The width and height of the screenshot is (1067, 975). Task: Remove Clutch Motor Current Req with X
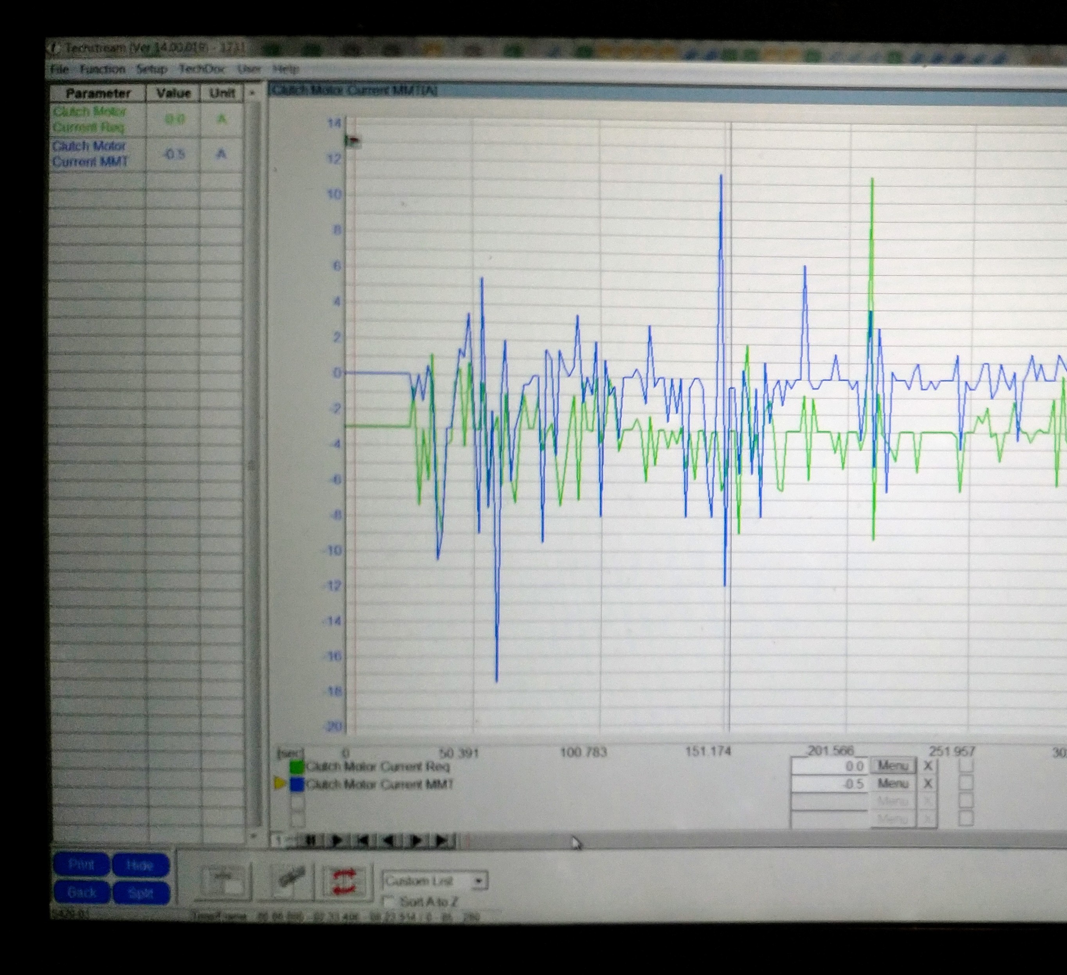928,766
